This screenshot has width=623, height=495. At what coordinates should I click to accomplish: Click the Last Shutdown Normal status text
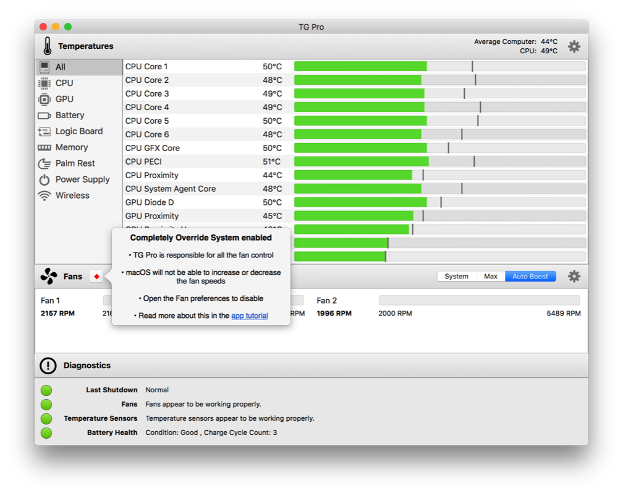point(157,390)
